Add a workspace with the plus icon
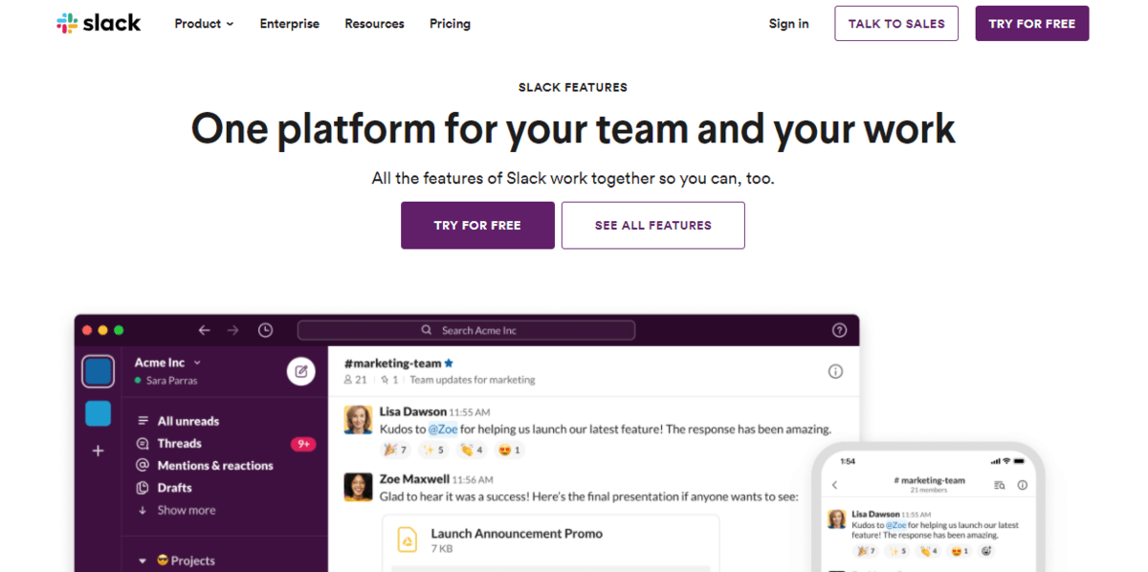The image size is (1148, 572). (x=98, y=451)
